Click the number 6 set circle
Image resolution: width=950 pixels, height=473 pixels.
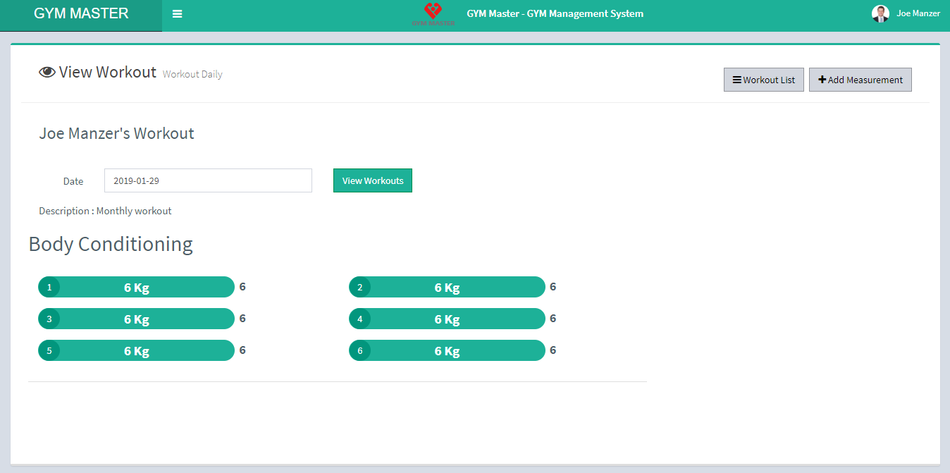360,351
